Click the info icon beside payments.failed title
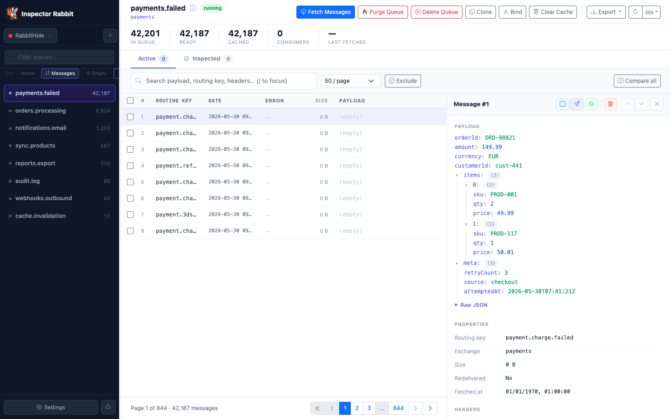The width and height of the screenshot is (670, 419). (193, 8)
